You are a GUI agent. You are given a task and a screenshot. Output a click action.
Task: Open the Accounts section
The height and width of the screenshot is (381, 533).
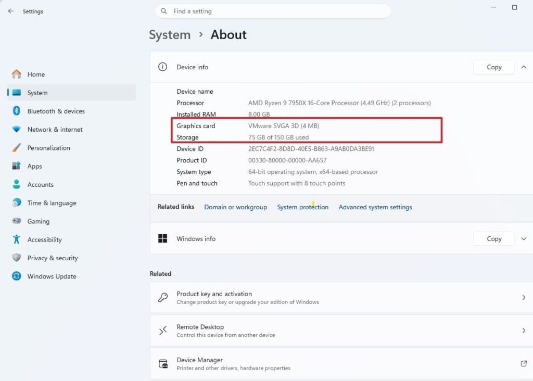[40, 185]
